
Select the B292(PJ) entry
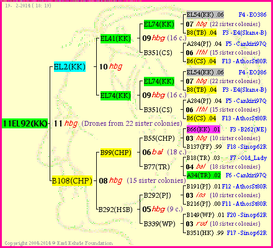click(x=157, y=195)
